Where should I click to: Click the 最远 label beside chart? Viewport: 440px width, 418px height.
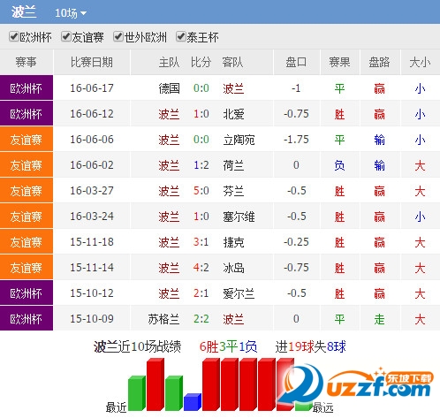[322, 407]
